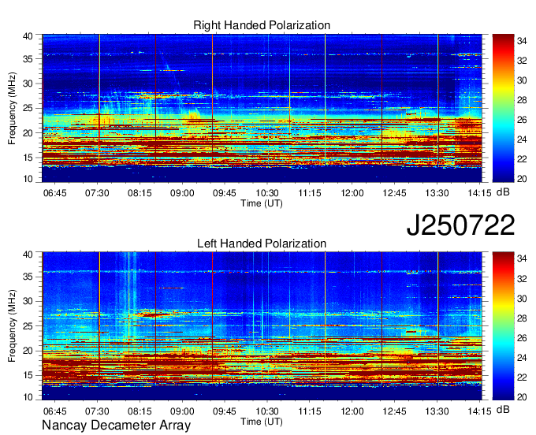Click the "Left Handed Polarization" plot title

click(x=262, y=244)
